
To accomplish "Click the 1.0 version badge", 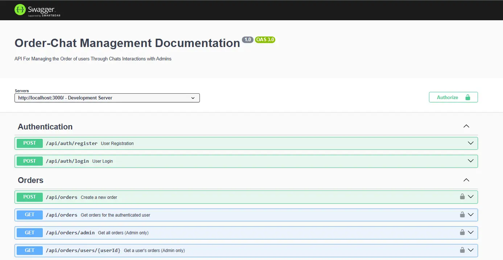I will (248, 40).
